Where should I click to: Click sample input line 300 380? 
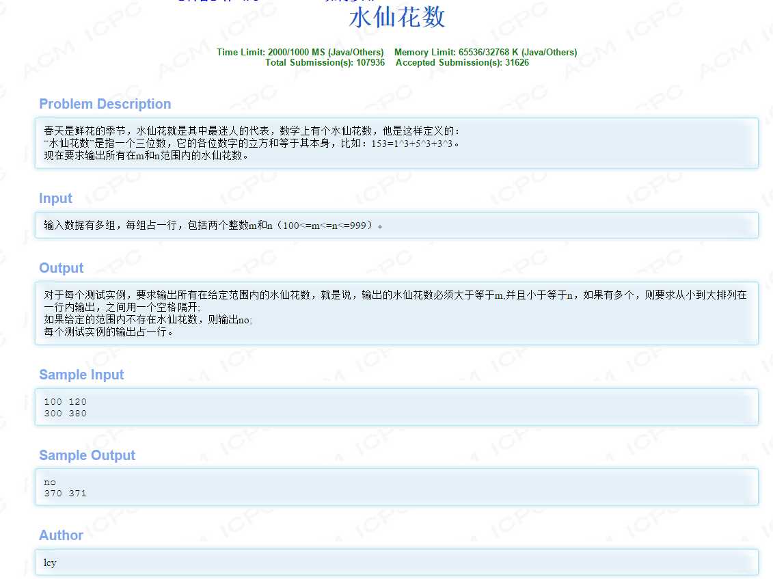tap(65, 414)
